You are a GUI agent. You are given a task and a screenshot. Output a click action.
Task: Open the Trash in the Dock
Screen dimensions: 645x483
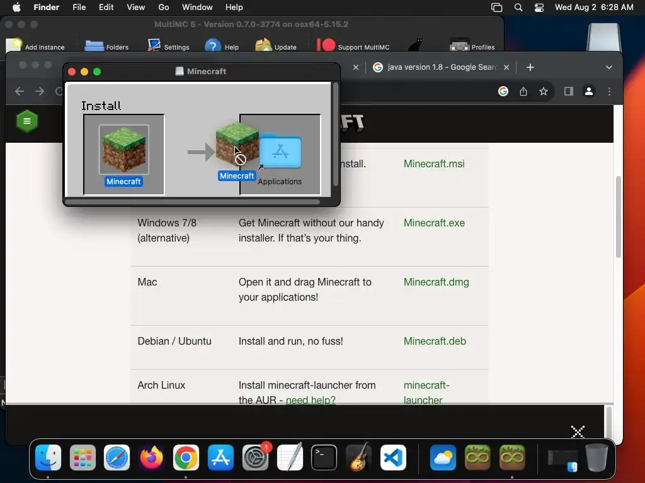pos(597,457)
